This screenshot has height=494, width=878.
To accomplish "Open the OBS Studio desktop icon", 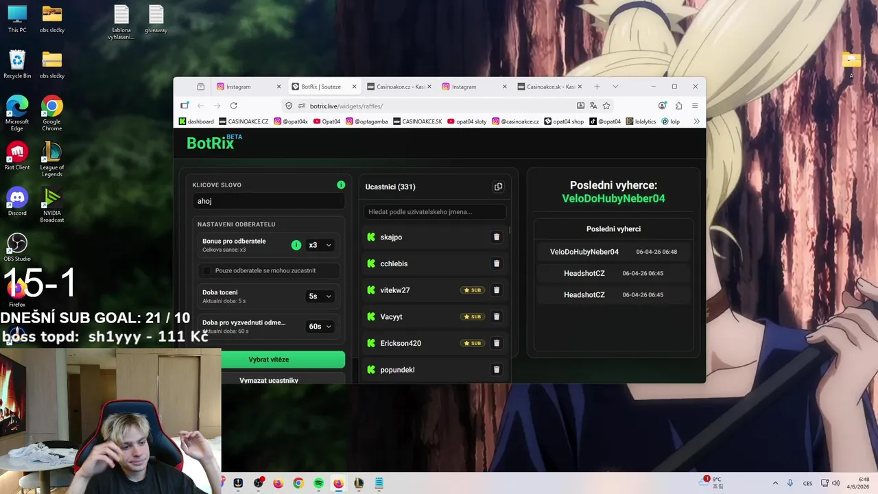I will [17, 248].
